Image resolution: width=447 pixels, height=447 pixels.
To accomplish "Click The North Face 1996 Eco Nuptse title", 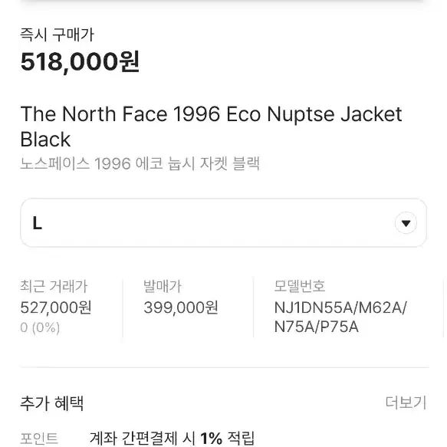I will [212, 114].
